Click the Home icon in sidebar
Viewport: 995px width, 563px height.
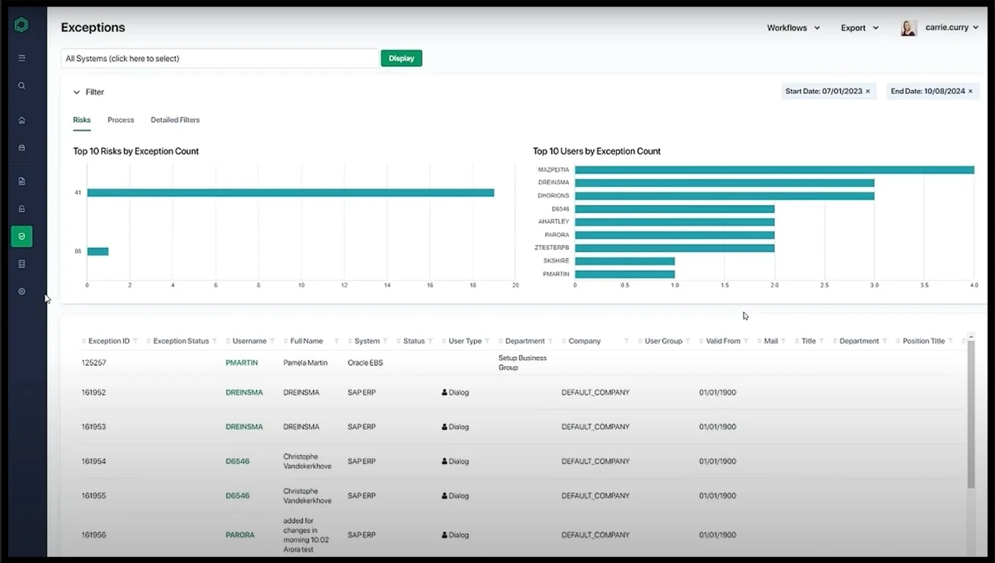pyautogui.click(x=21, y=120)
